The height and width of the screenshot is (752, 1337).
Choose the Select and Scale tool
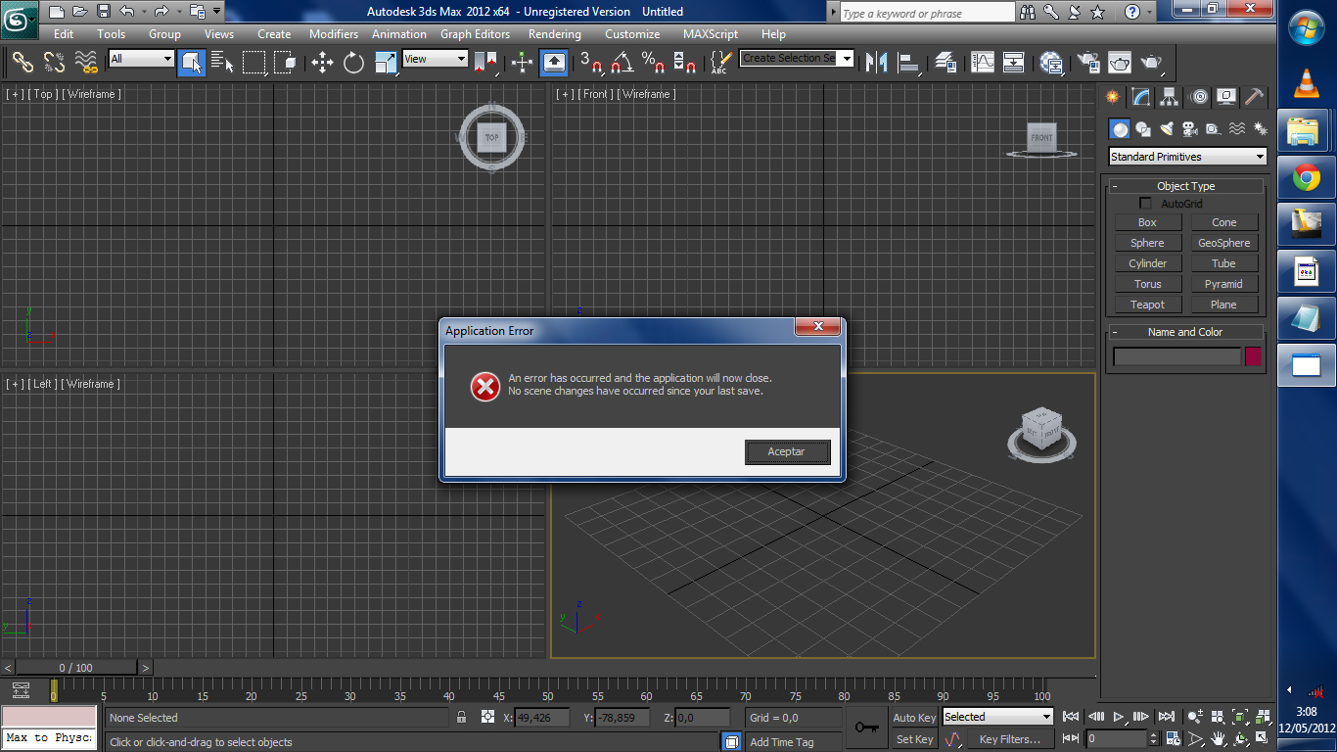pos(386,63)
